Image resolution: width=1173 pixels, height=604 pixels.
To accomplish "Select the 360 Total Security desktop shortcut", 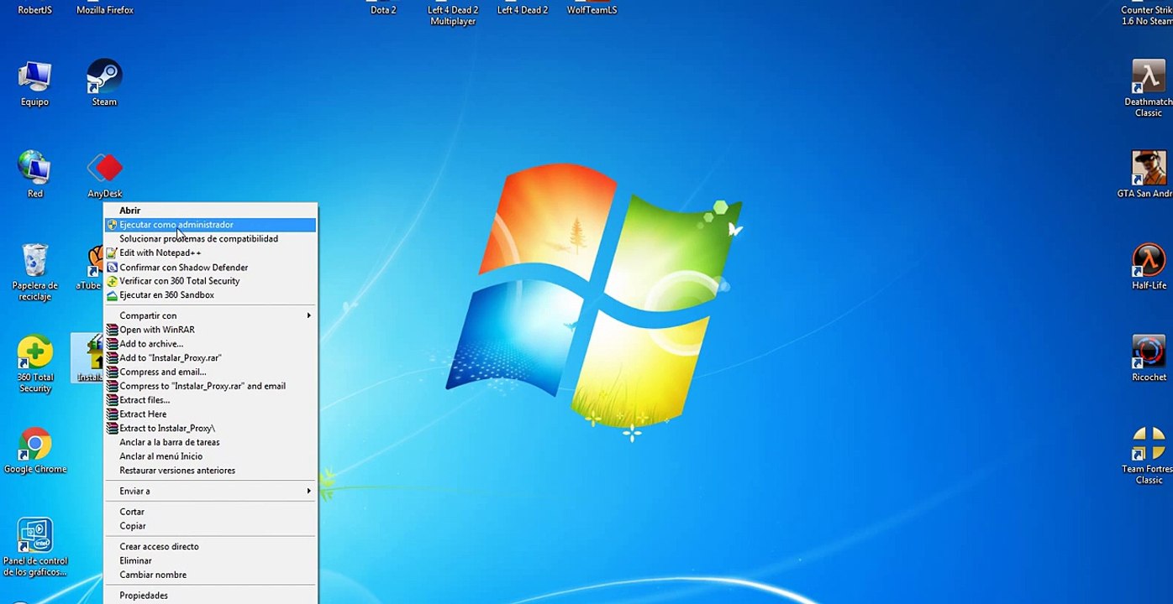I will tap(34, 364).
